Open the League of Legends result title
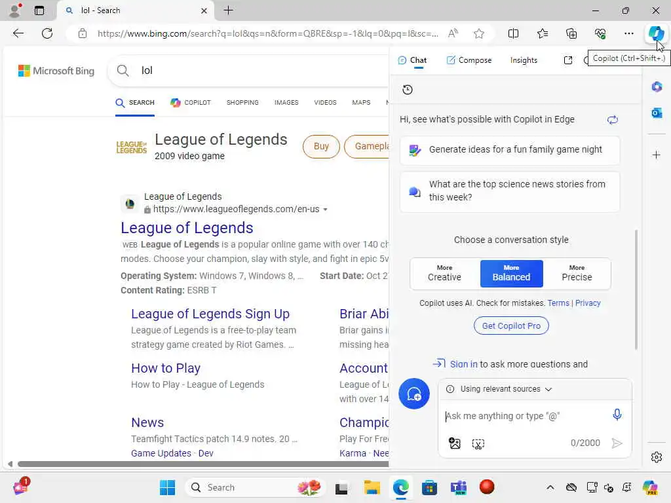Screen dimensions: 671x503 (x=187, y=228)
